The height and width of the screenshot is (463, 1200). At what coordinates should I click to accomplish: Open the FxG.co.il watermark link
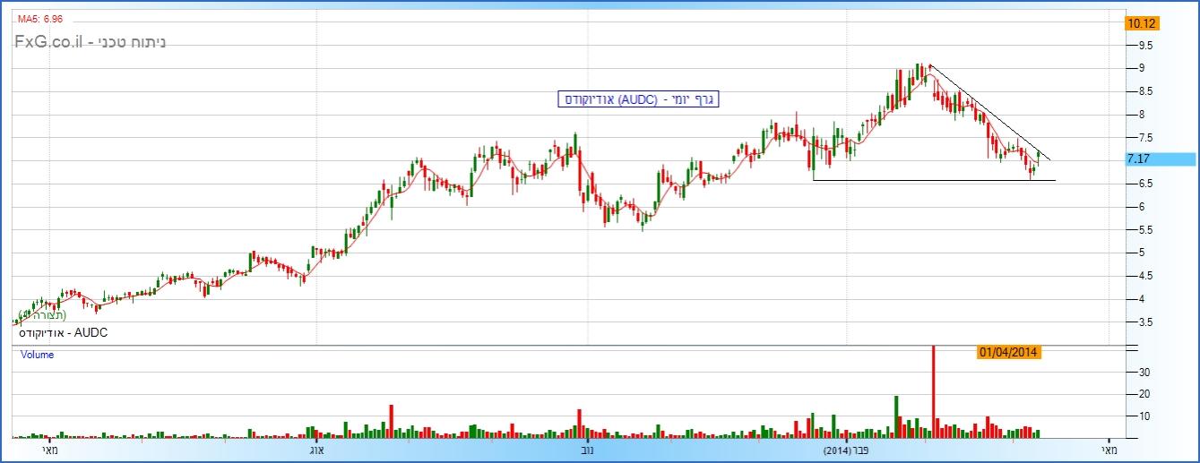[90, 42]
